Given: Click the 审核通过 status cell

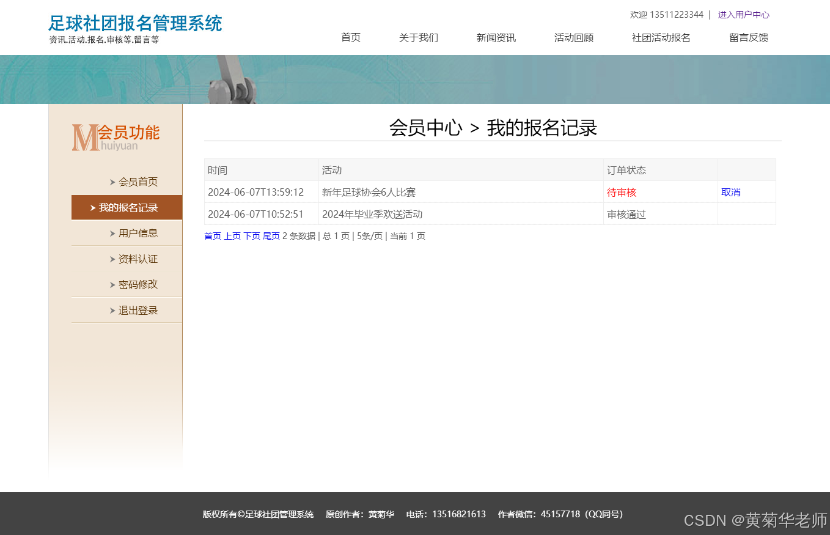Looking at the screenshot, I should point(661,214).
